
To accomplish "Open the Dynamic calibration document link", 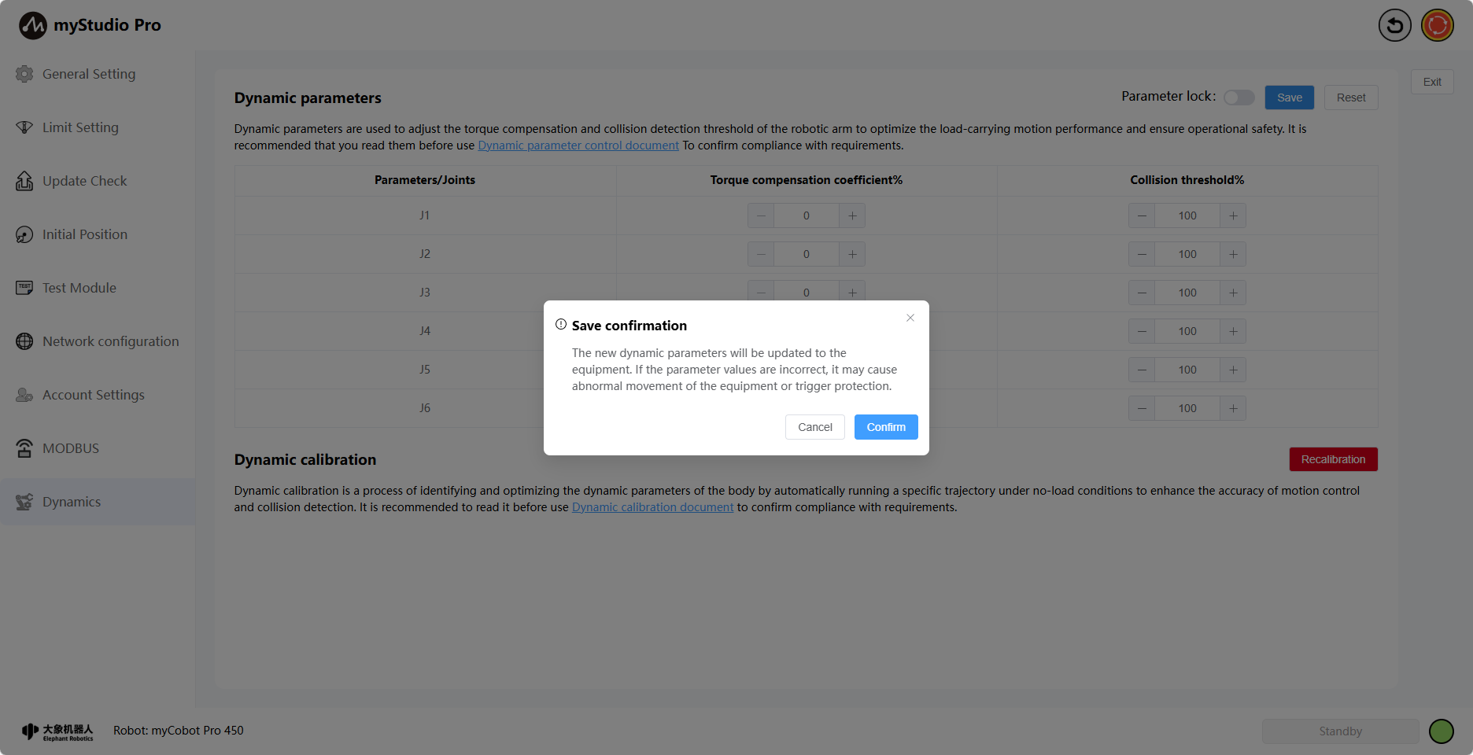I will click(x=652, y=507).
